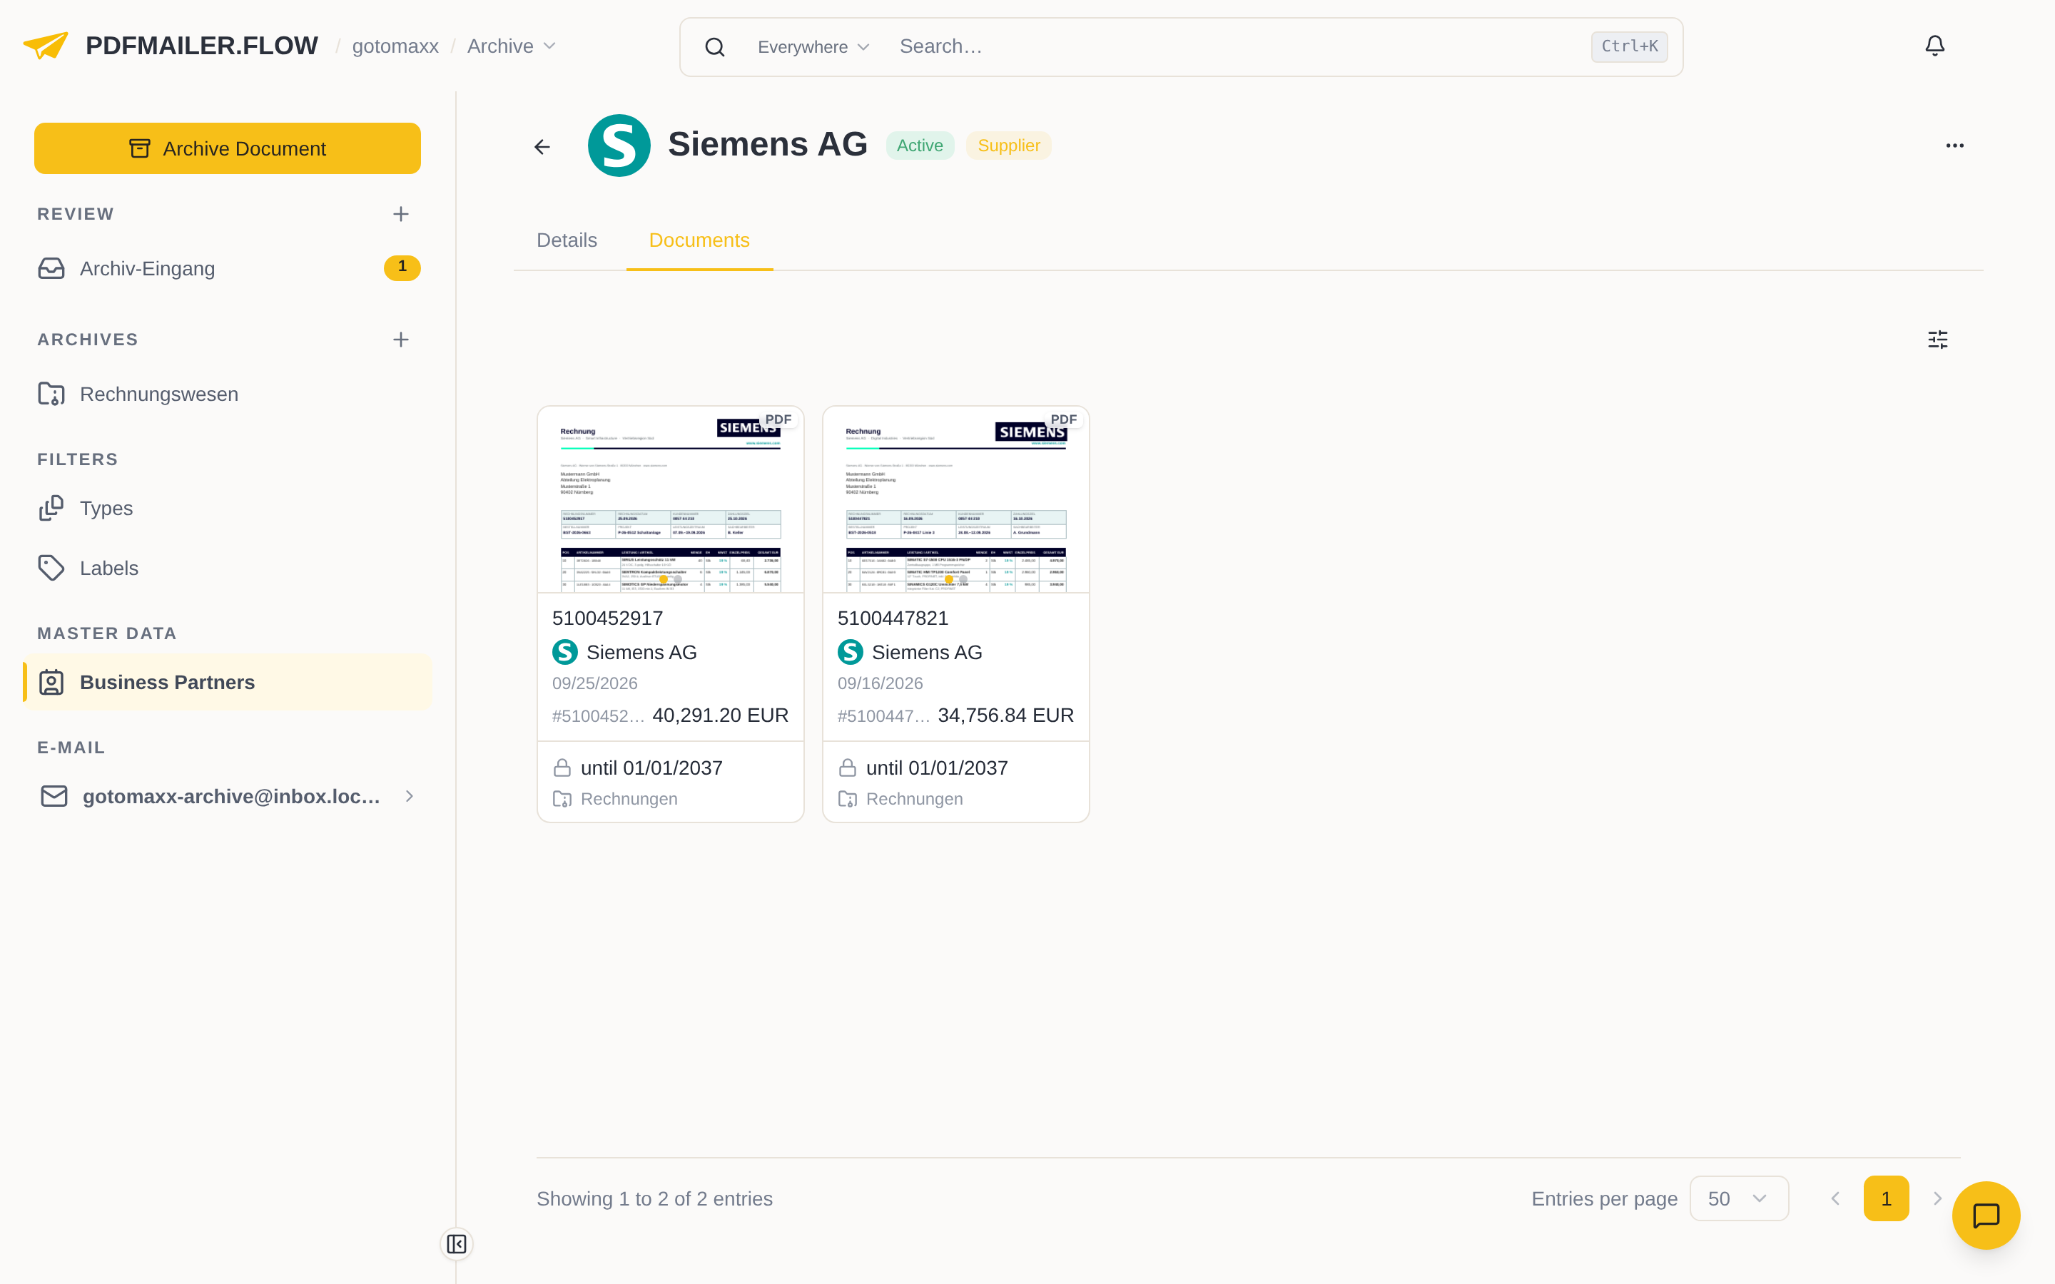Image resolution: width=2055 pixels, height=1284 pixels.
Task: Select Business Partners in sidebar
Action: pyautogui.click(x=228, y=682)
